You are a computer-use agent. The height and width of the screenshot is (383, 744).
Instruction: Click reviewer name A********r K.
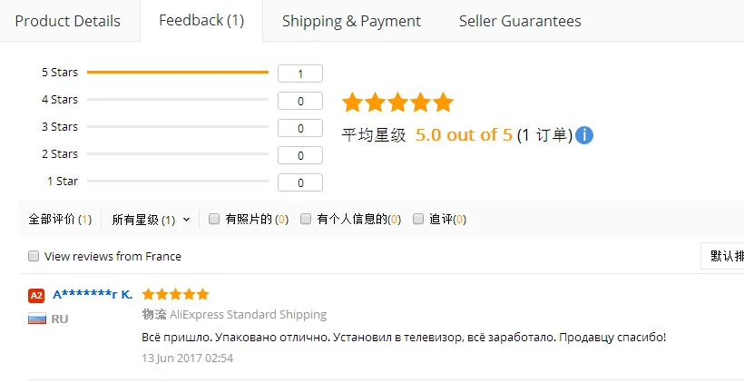[93, 295]
